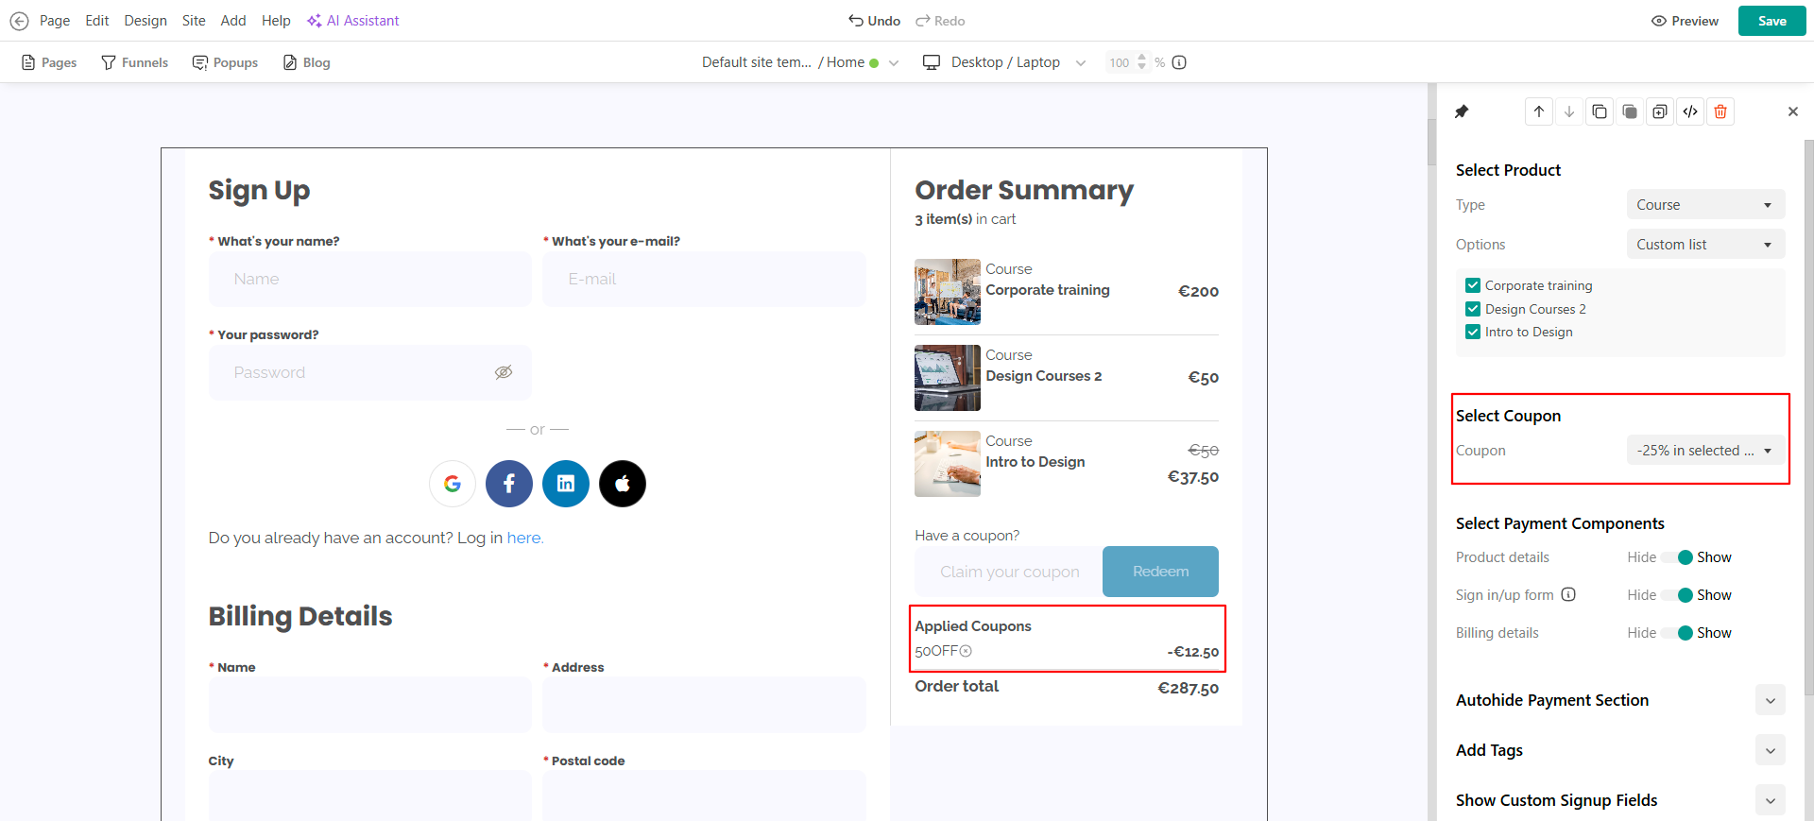1814x821 pixels.
Task: Click the pin icon in the settings panel
Action: coord(1462,111)
